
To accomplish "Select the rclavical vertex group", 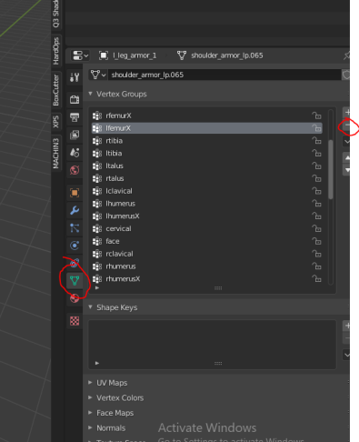I will coord(207,254).
